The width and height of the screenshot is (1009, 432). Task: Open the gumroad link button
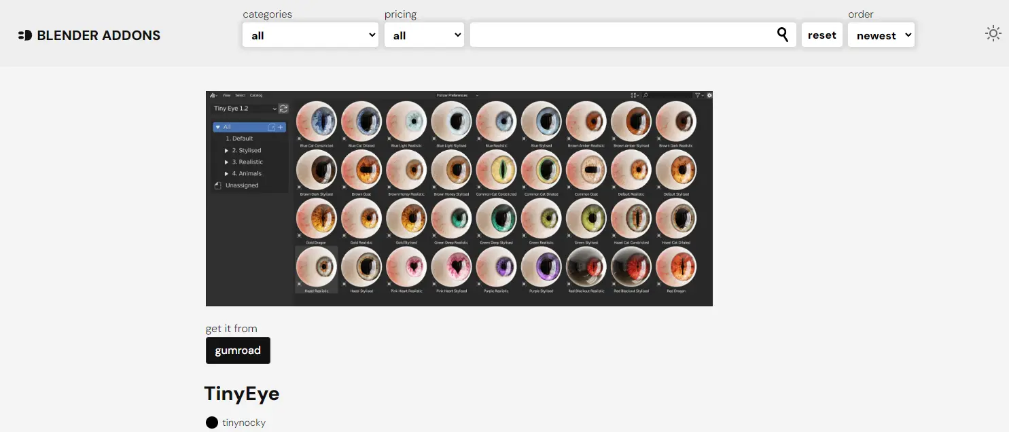tap(238, 350)
